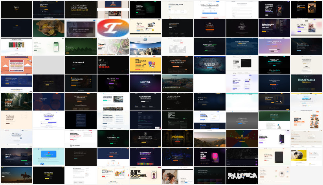Image resolution: width=323 pixels, height=185 pixels.
Task: Open the Discover. Learn. Master. thumbnail
Action: [x=17, y=157]
